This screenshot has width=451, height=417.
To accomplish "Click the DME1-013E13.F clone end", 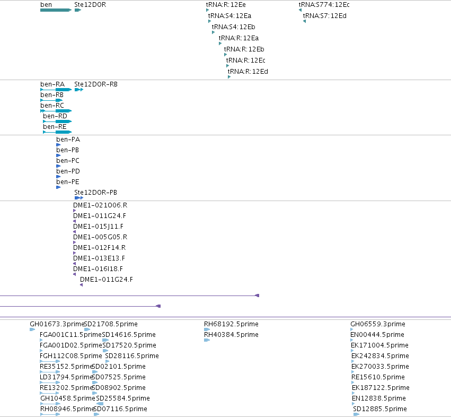I will [x=75, y=264].
